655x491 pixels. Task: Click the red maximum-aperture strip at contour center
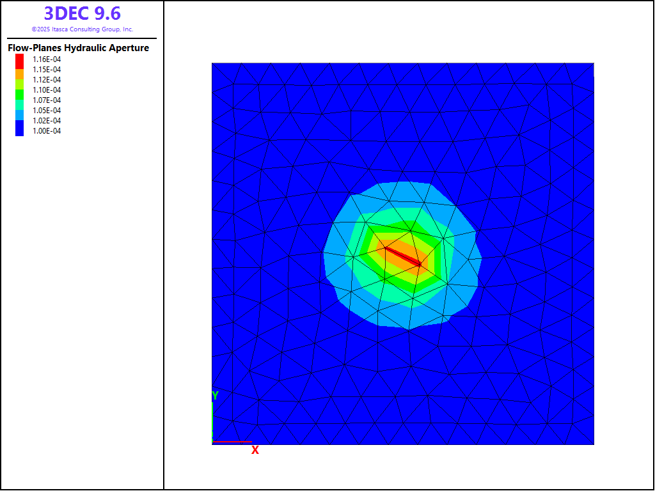tap(403, 256)
